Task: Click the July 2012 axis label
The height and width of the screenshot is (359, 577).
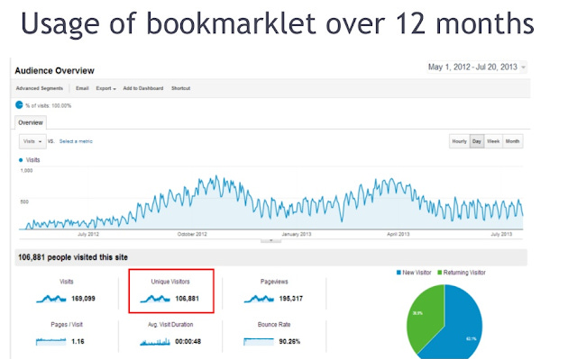Action: [x=88, y=234]
